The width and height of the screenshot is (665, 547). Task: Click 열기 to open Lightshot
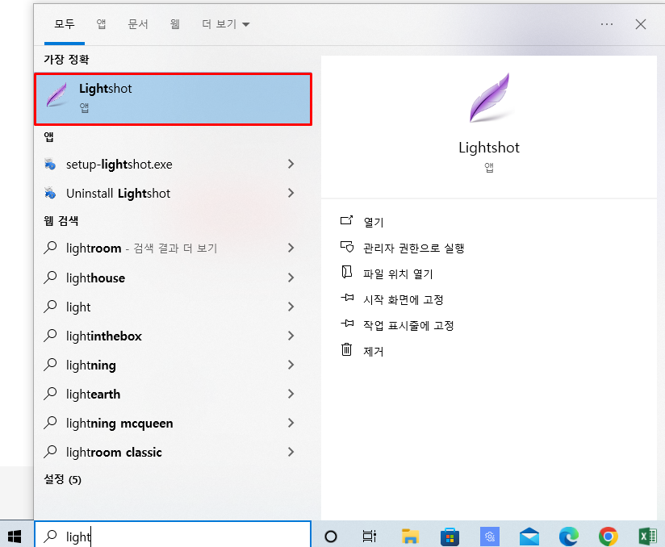tap(374, 222)
